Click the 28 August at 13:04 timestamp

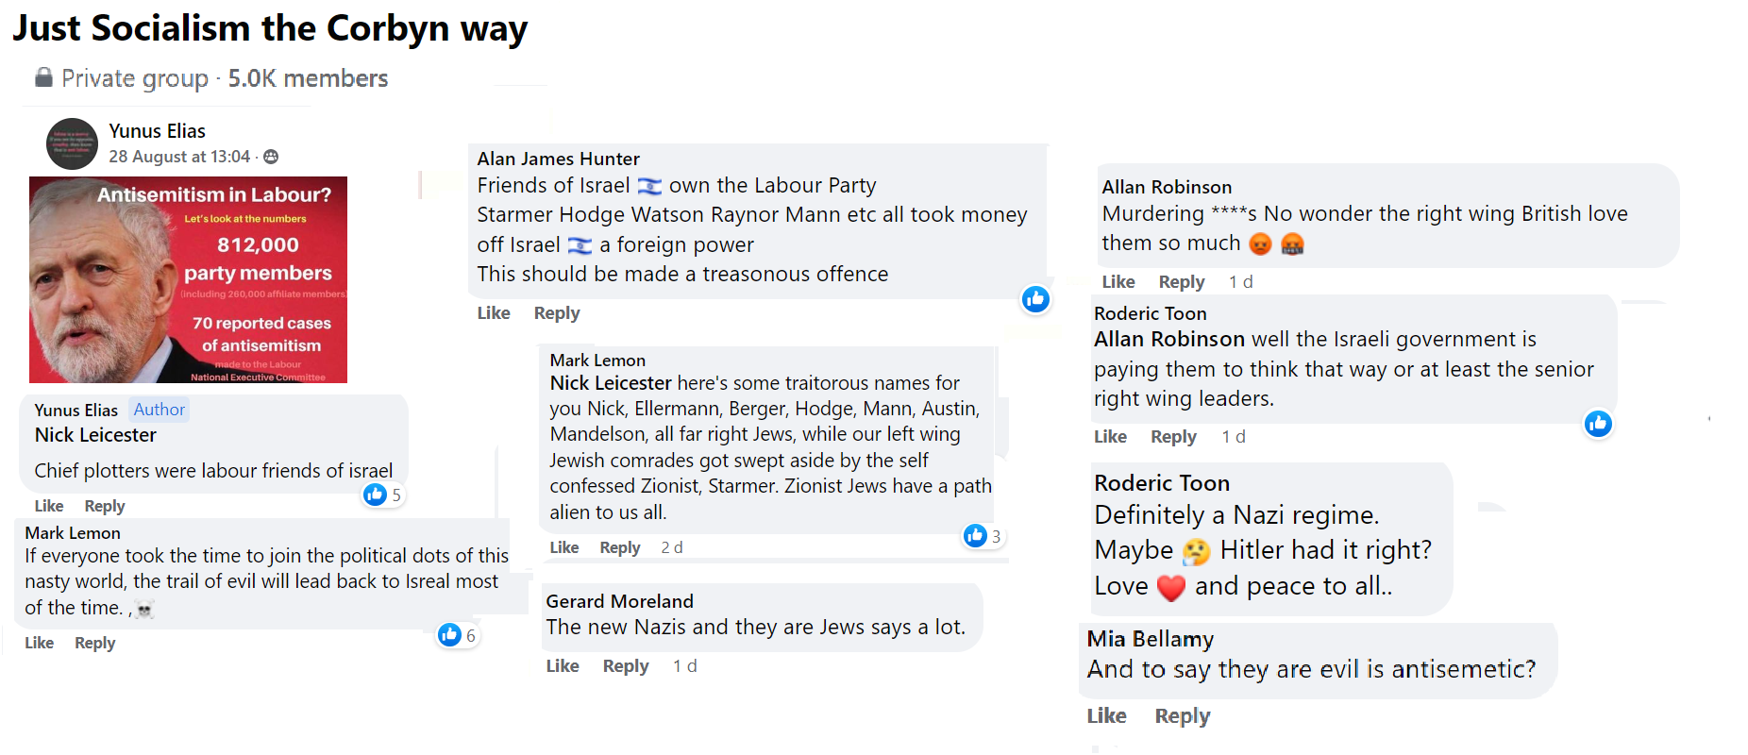click(x=179, y=157)
